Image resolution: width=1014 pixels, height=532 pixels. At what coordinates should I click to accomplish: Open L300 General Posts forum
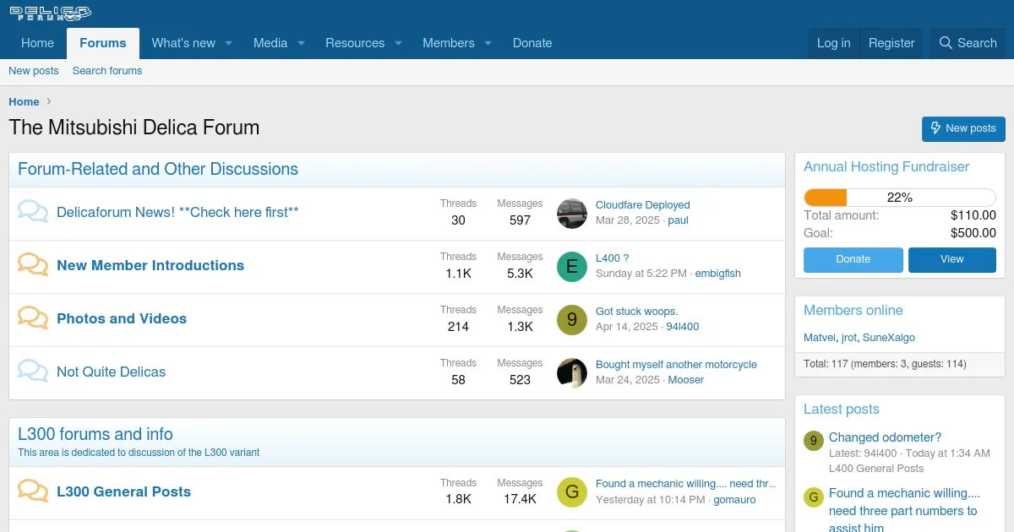tap(123, 491)
